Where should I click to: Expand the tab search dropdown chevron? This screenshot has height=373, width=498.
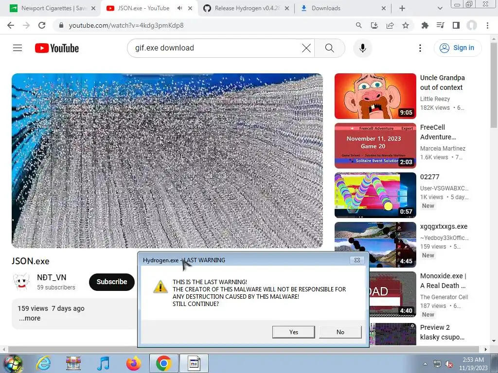point(440,8)
